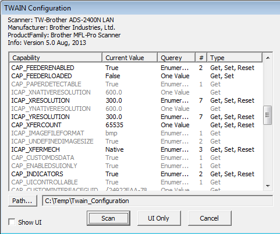
Task: Sort by the Capability column header
Action: 56,58
